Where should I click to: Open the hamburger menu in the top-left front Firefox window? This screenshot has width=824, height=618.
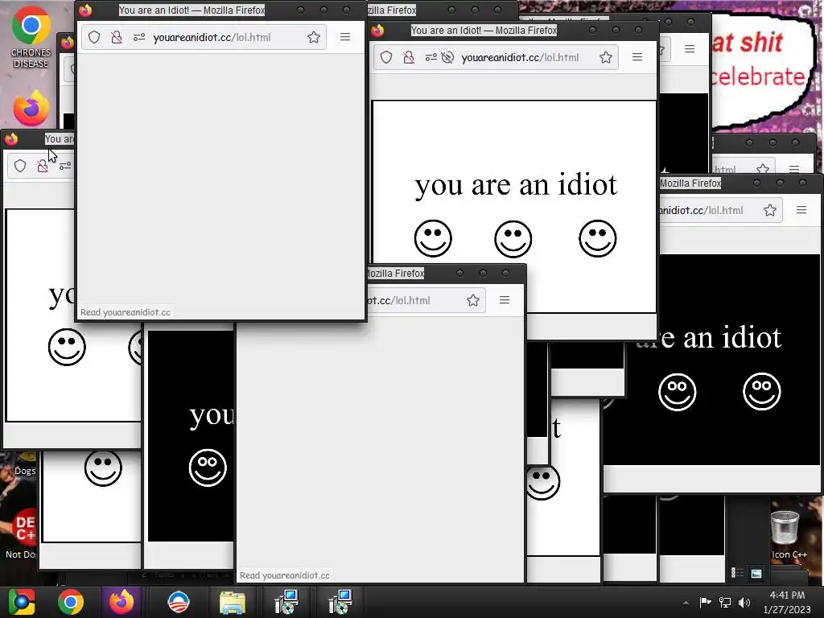pos(344,37)
